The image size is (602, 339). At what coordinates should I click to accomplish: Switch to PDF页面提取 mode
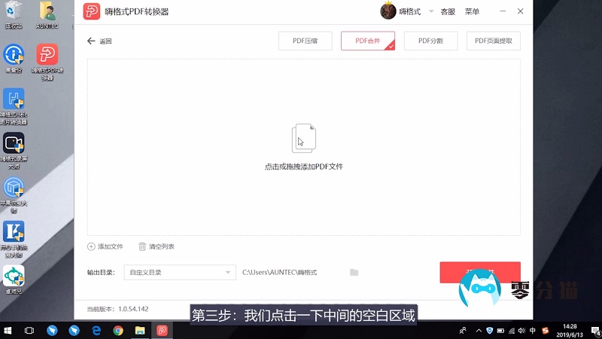click(494, 41)
